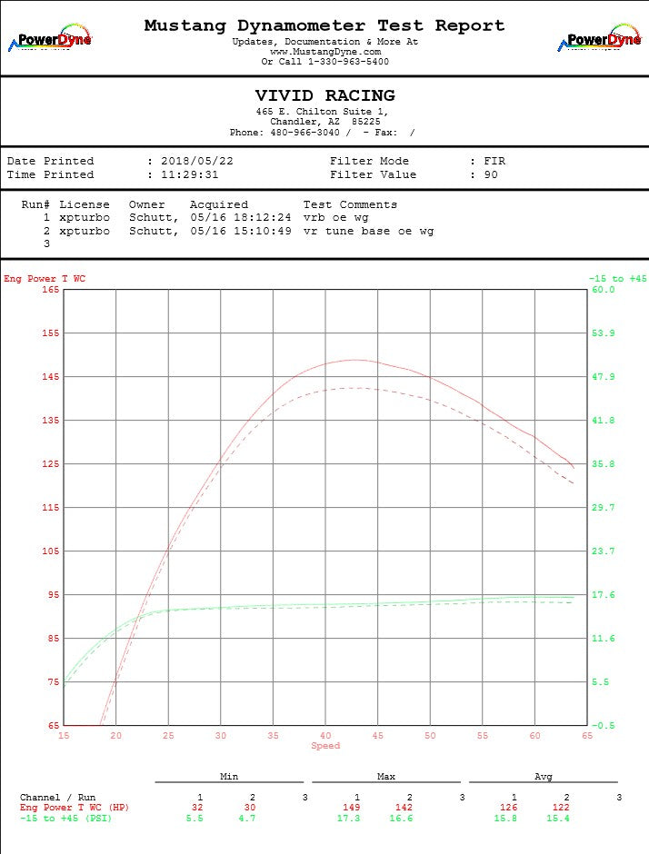
Task: Click the 60.0 value on the boost axis
Action: click(603, 290)
